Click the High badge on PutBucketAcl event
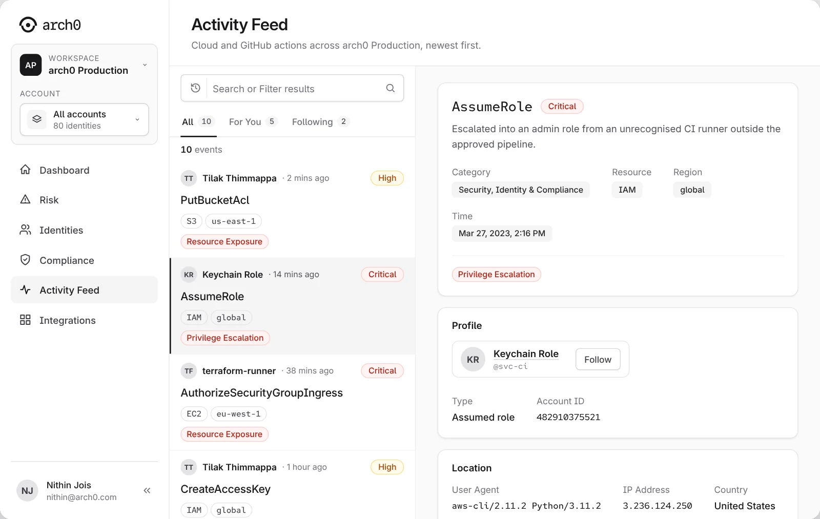The image size is (820, 519). click(387, 178)
